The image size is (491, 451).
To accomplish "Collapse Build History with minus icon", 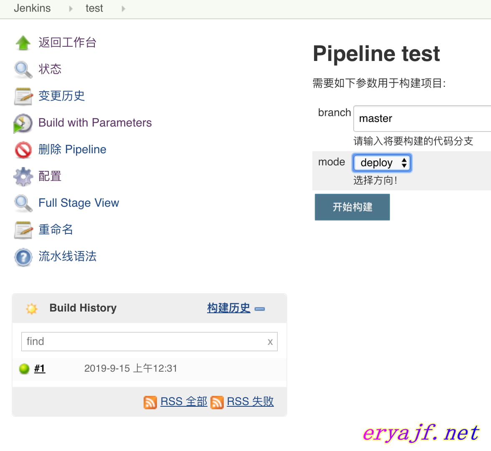I will pyautogui.click(x=260, y=309).
